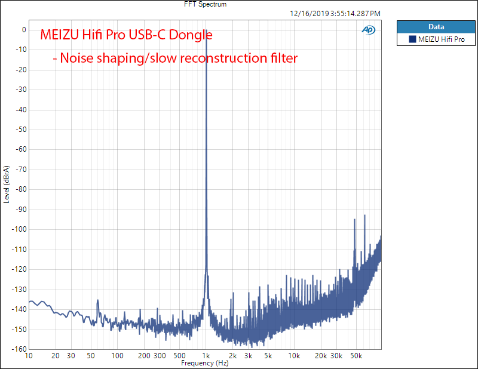Select the "Frequency (Hz)" horizontal axis label

205,363
